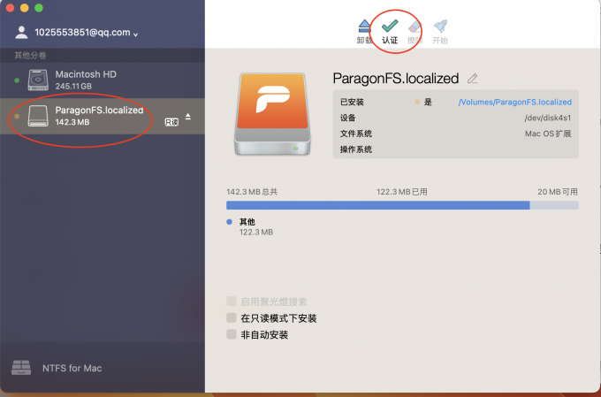Viewport: 601px width, 397px height.
Task: Click the read-only (只读) badge in sidebar
Action: (x=171, y=122)
